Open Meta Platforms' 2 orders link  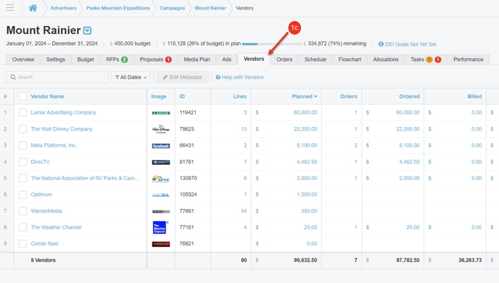point(356,145)
